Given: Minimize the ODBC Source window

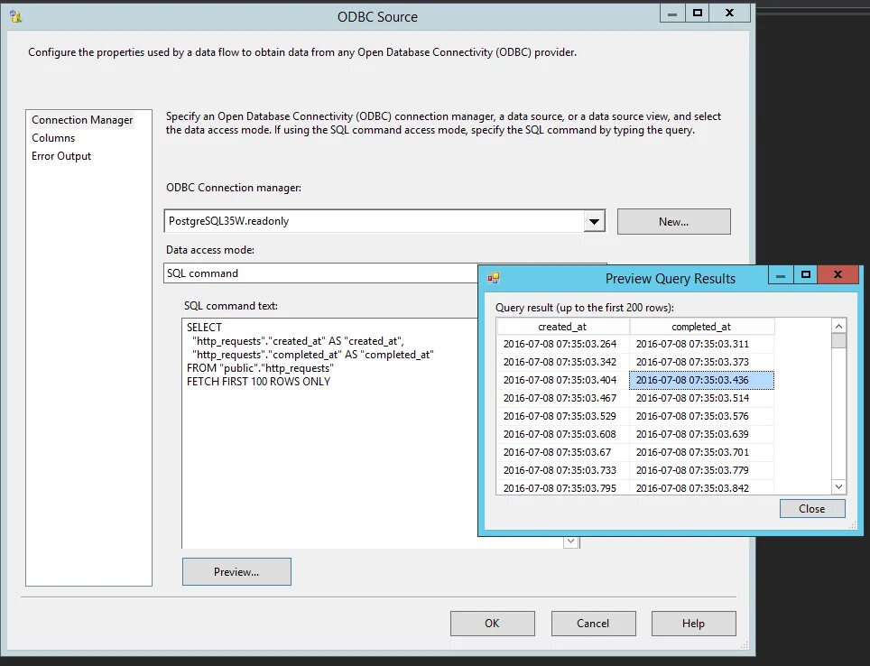Looking at the screenshot, I should coord(672,13).
